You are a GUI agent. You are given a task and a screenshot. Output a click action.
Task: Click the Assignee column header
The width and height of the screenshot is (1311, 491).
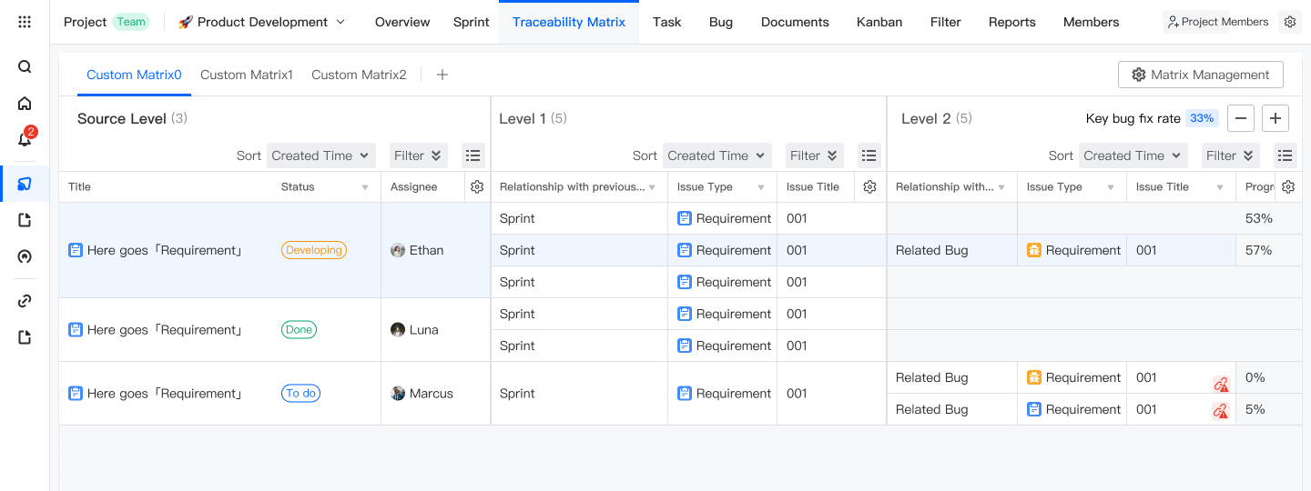414,186
